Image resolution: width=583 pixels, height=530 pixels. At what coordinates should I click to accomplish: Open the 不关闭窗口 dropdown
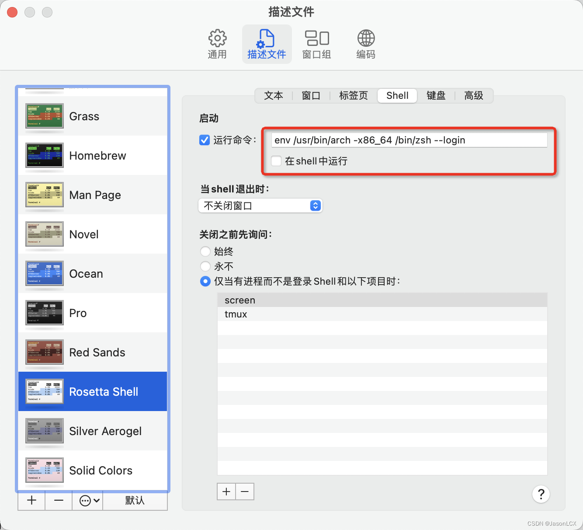(x=260, y=206)
